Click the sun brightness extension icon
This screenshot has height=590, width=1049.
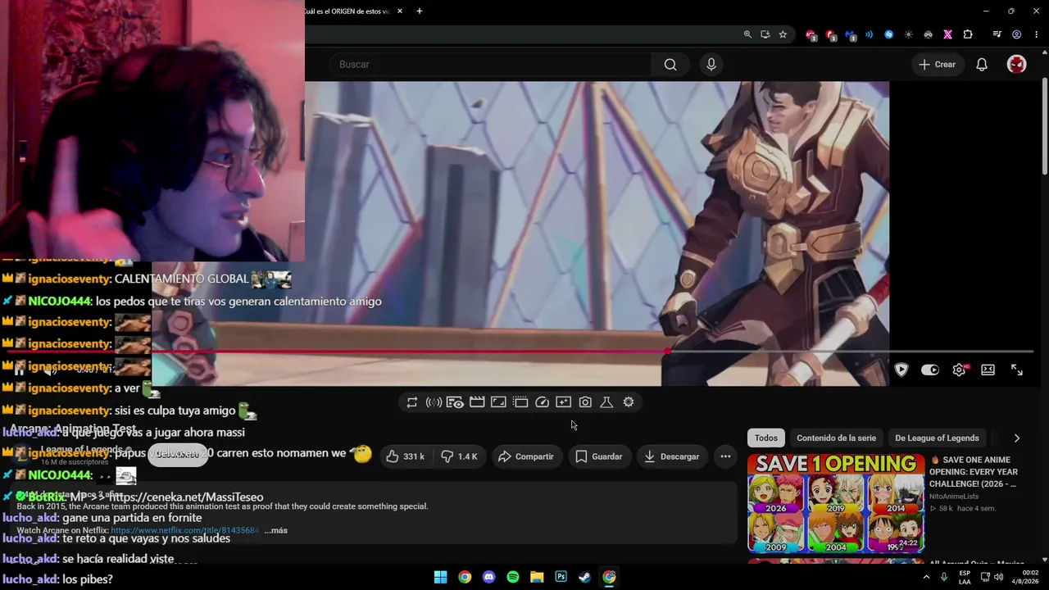click(908, 34)
